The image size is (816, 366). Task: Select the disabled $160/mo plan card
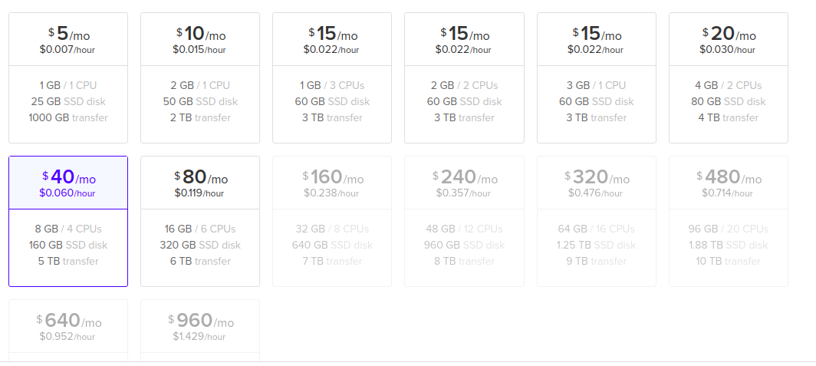(332, 221)
